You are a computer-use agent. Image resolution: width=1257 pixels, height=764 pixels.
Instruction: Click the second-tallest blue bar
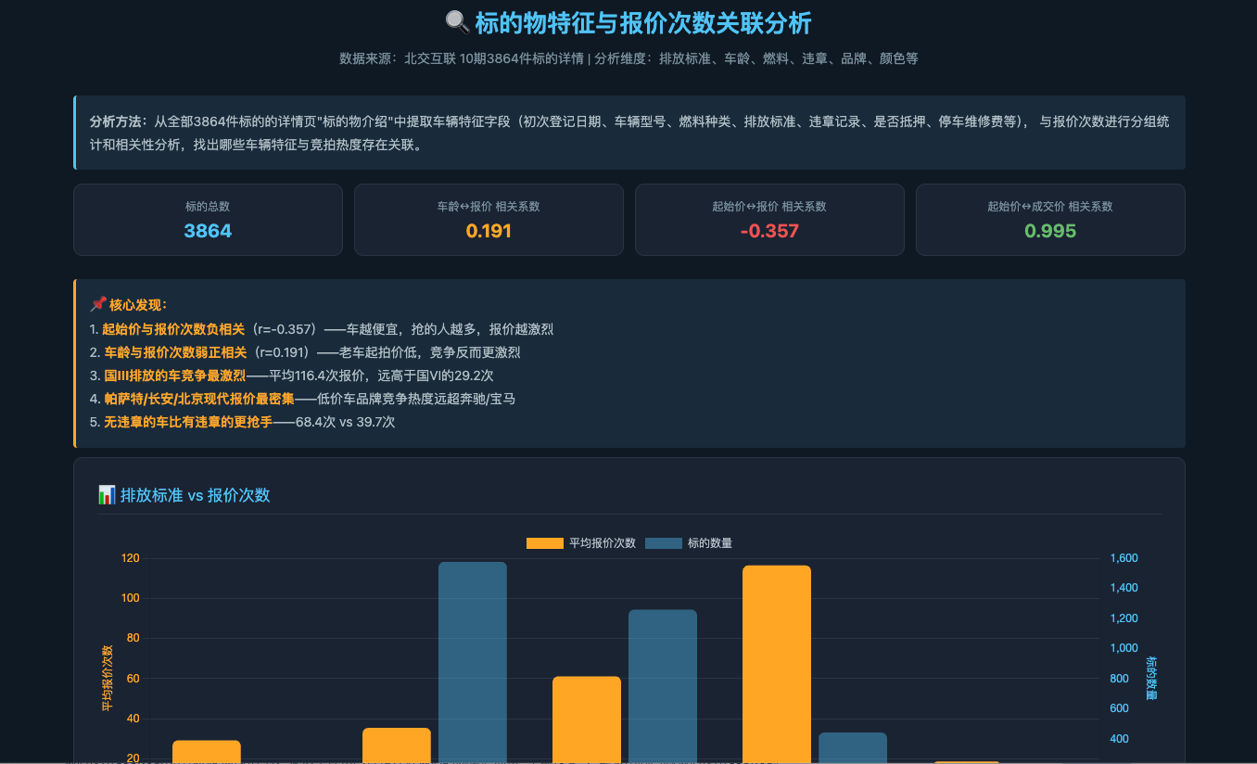tap(663, 686)
